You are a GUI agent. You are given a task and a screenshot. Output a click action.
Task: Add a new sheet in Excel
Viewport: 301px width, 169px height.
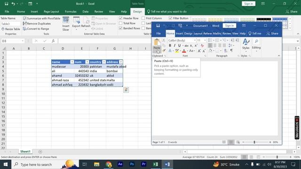tap(40, 152)
